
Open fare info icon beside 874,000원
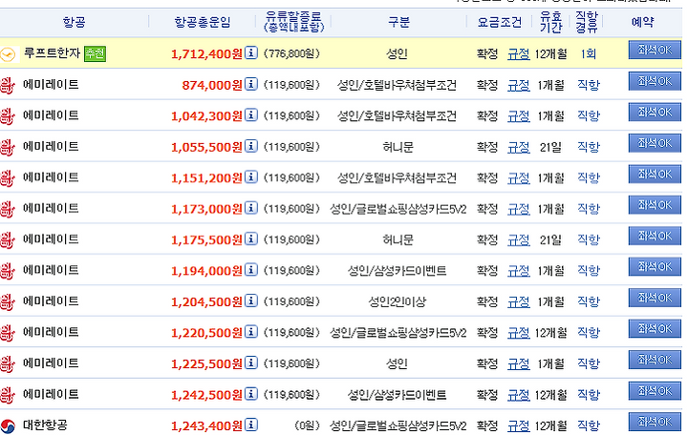click(x=251, y=84)
